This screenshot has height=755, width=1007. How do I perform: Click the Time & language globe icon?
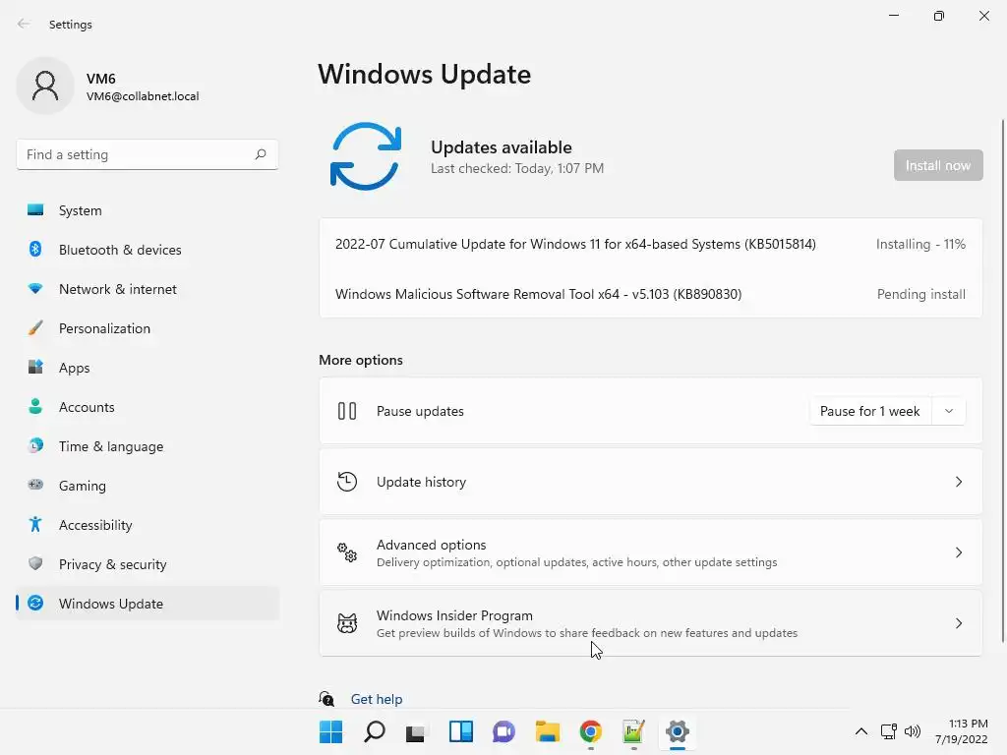(35, 445)
